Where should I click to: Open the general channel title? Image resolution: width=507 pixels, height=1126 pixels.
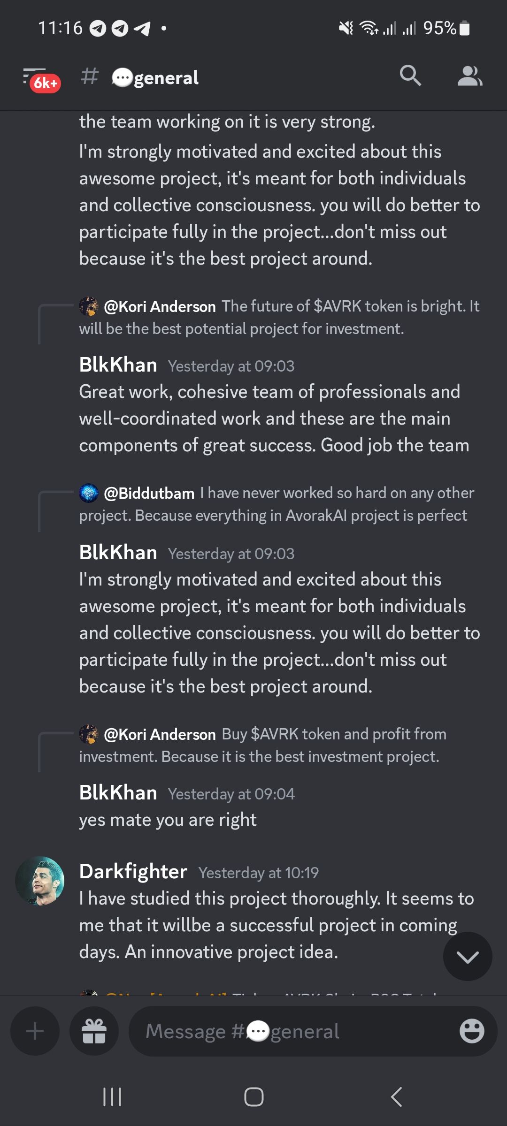(x=155, y=77)
